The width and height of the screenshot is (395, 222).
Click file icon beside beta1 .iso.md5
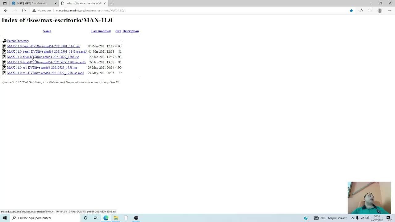click(4, 51)
